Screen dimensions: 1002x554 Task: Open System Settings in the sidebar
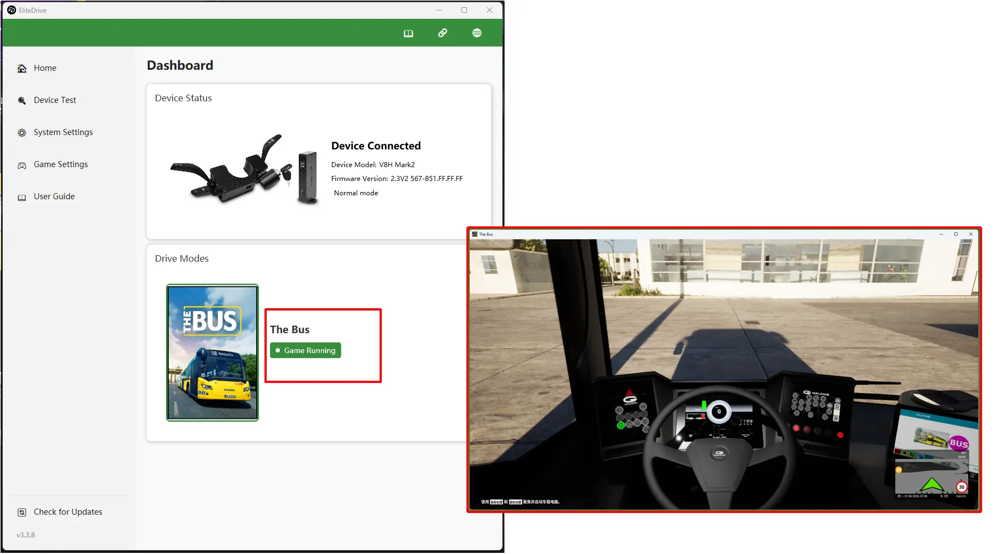coord(63,132)
